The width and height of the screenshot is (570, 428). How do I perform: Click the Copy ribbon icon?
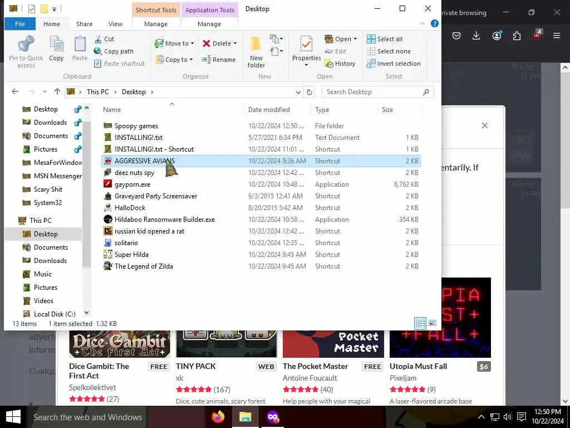56,48
